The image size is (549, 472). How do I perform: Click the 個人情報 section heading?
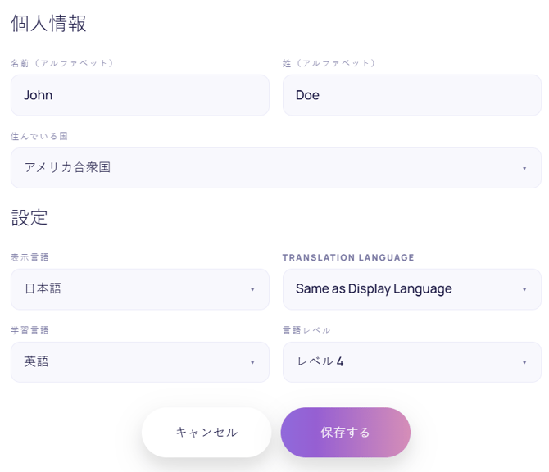[x=48, y=24]
